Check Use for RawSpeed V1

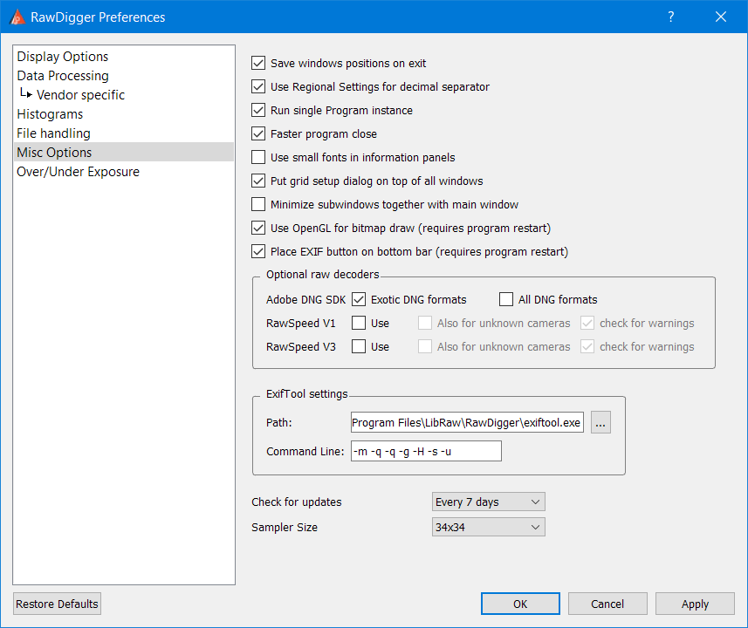pos(359,323)
